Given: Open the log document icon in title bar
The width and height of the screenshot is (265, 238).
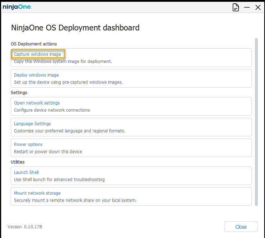Looking at the screenshot, I should tap(236, 7).
